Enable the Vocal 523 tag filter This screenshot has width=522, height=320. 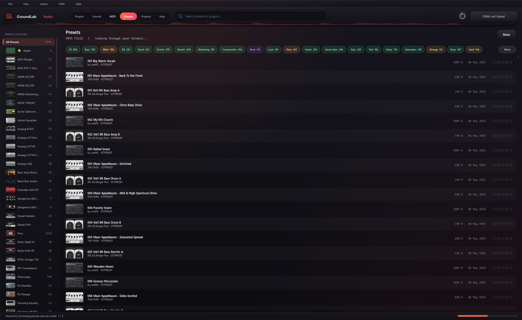tap(143, 50)
